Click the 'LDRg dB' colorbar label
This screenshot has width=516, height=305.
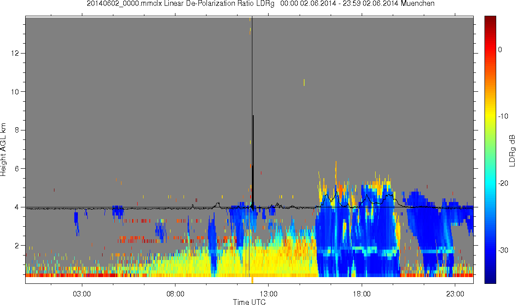click(x=512, y=150)
